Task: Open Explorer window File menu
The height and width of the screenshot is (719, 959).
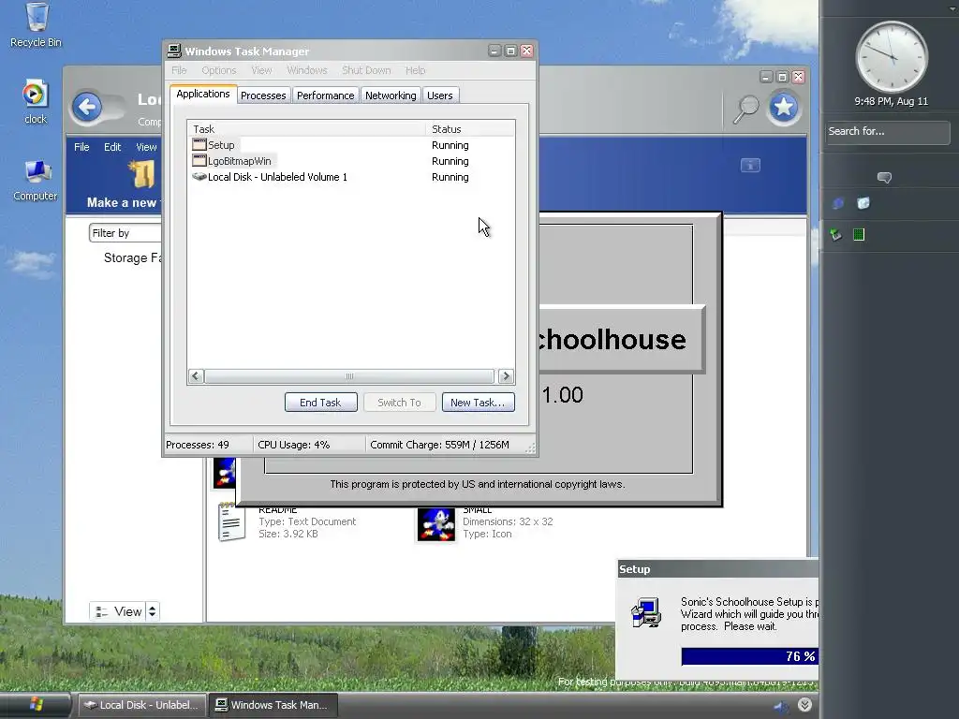Action: pos(81,147)
